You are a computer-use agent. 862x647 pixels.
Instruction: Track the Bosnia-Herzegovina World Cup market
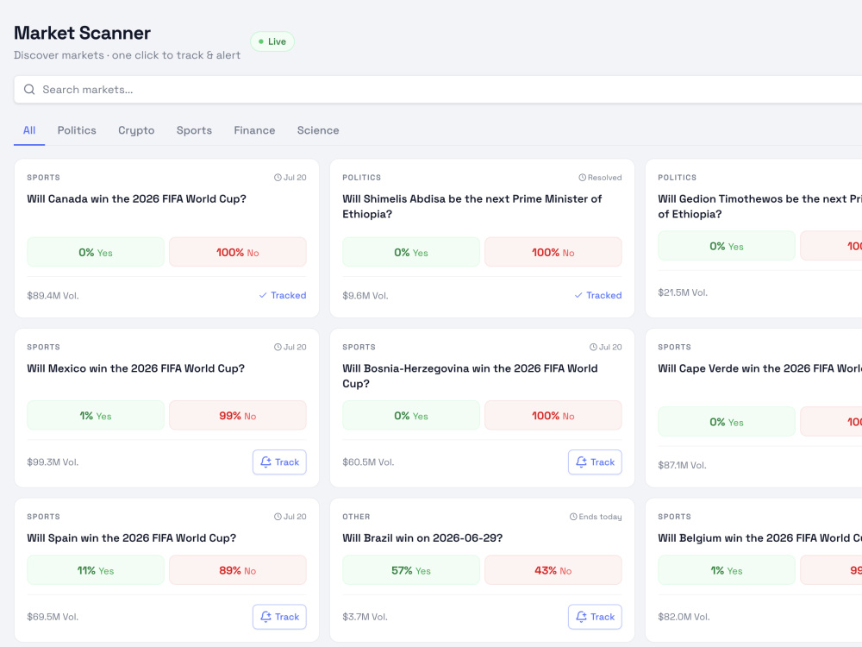[595, 462]
